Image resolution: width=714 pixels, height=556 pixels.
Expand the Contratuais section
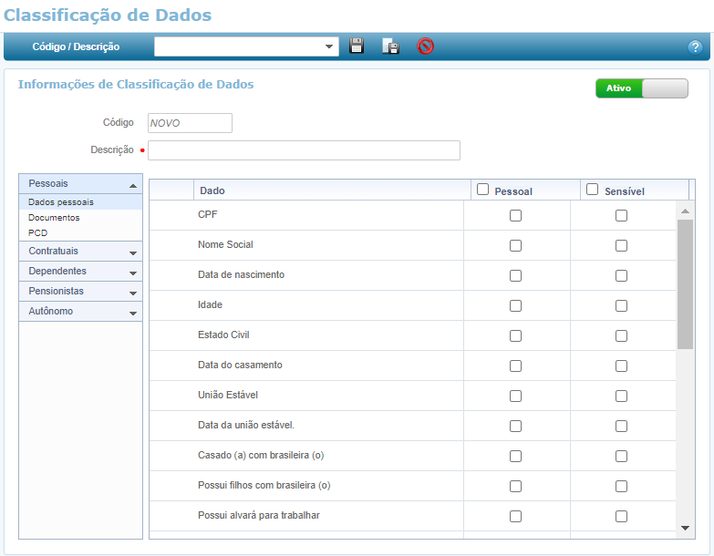pos(80,252)
